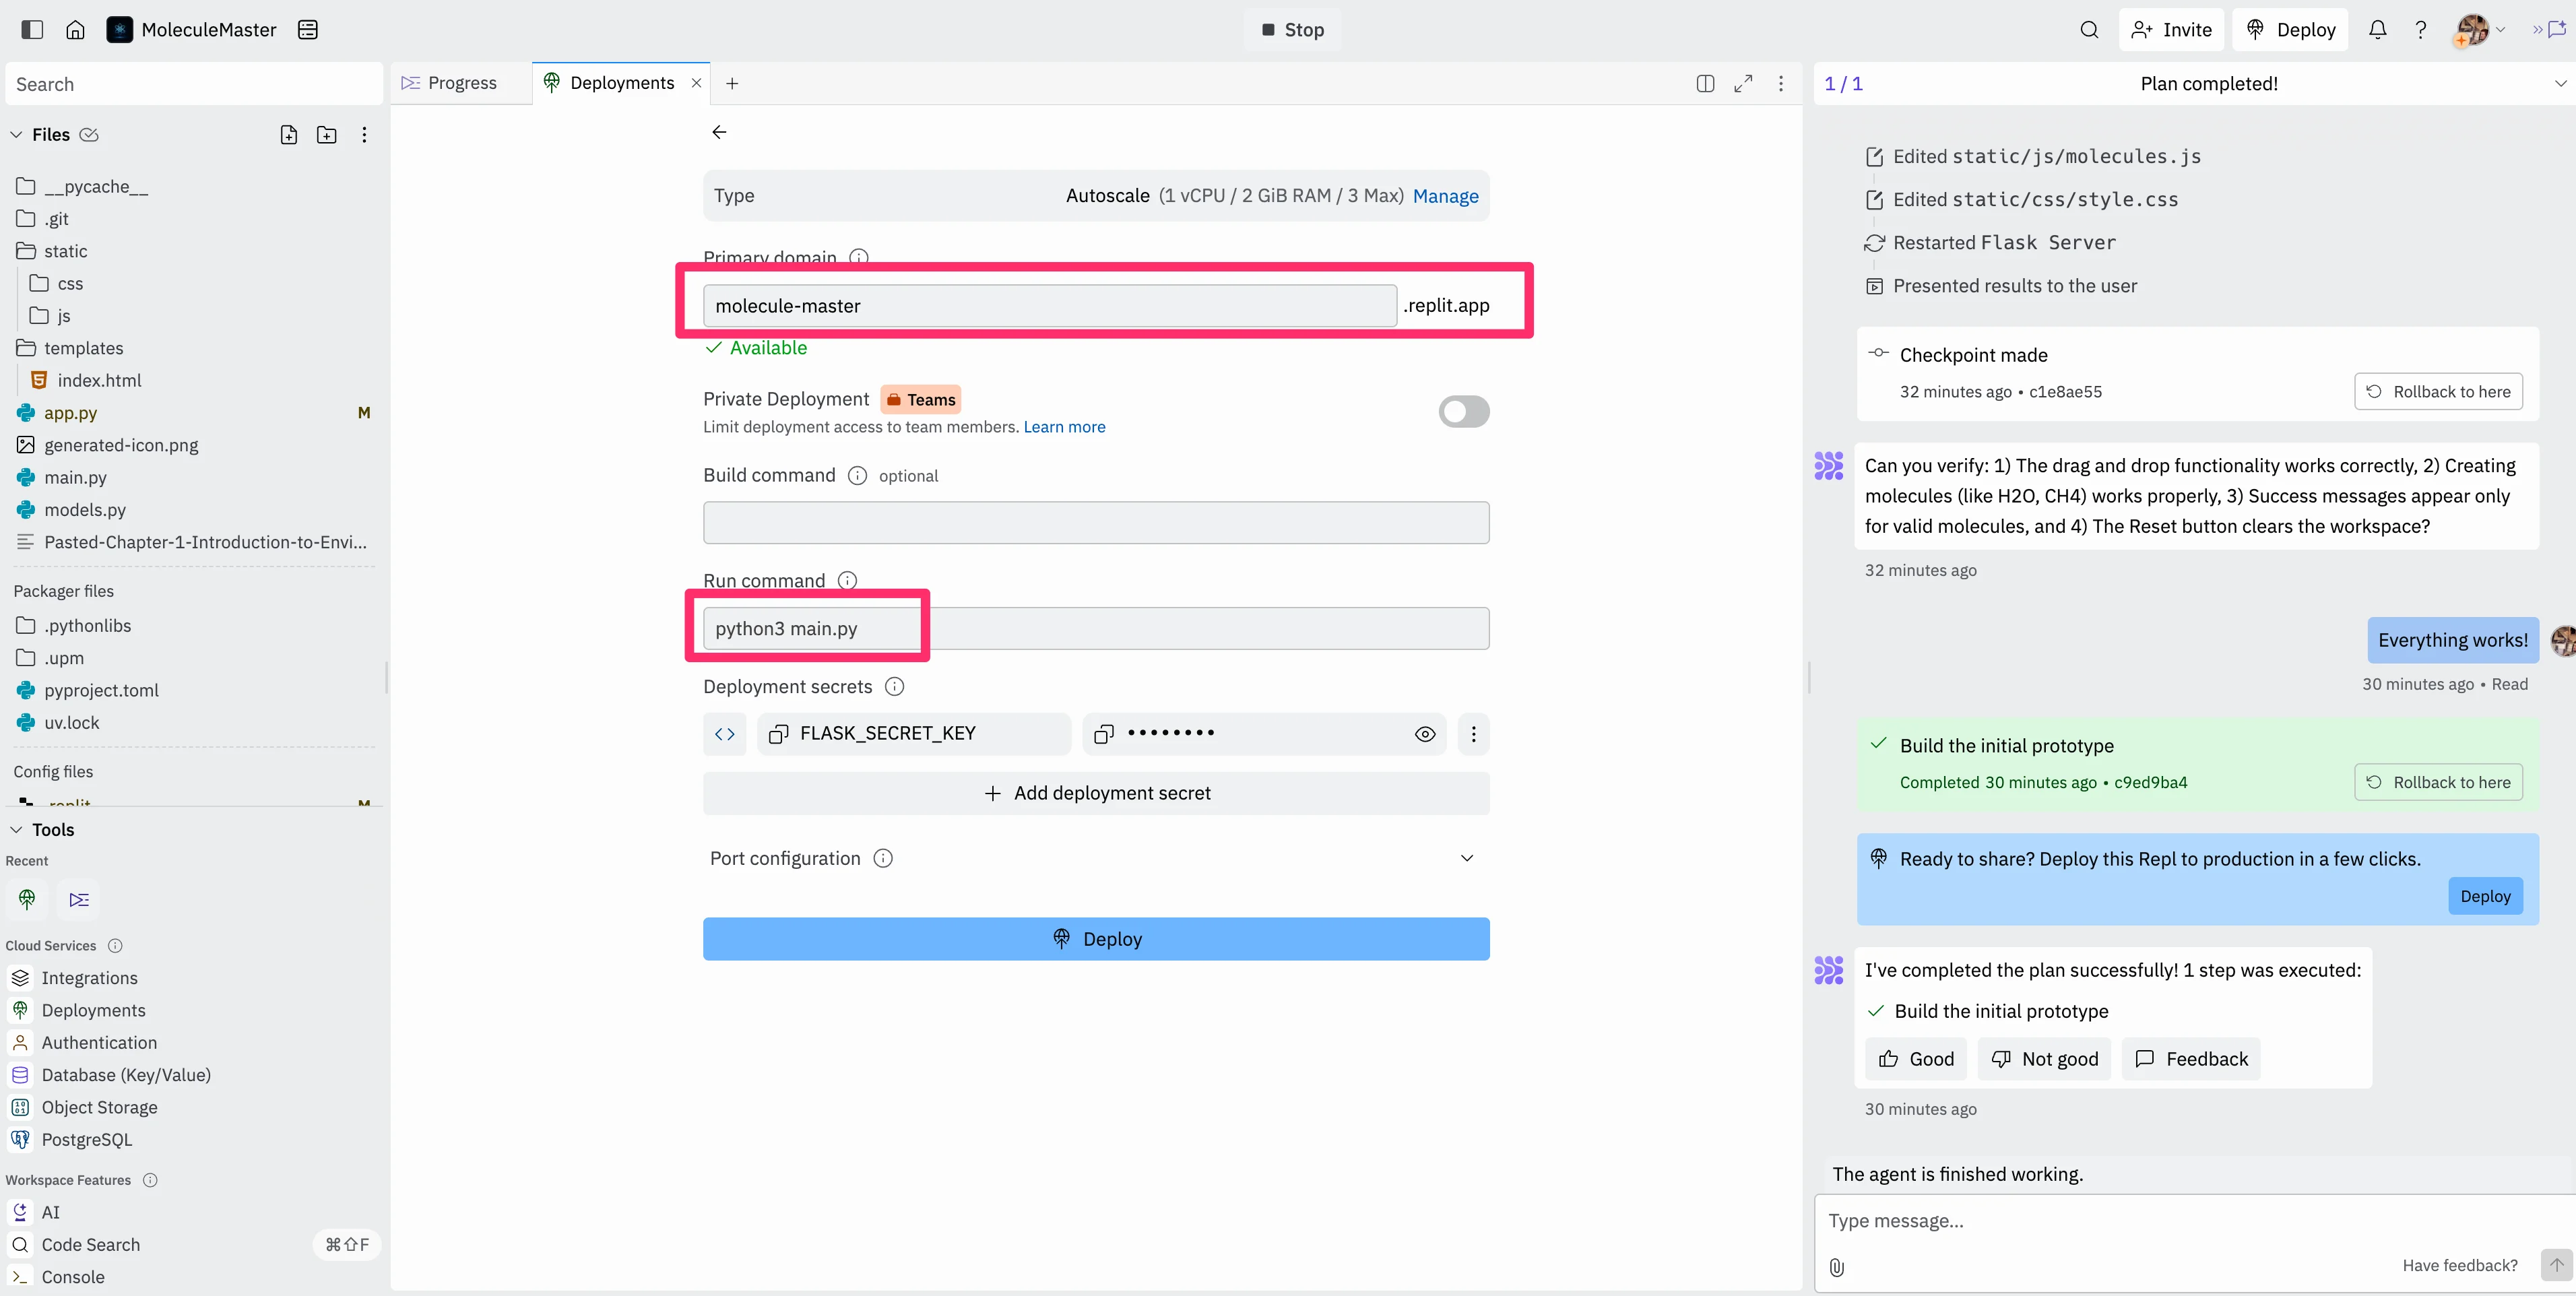Click the back arrow in Deployments
Viewport: 2576px width, 1296px height.
pos(719,132)
